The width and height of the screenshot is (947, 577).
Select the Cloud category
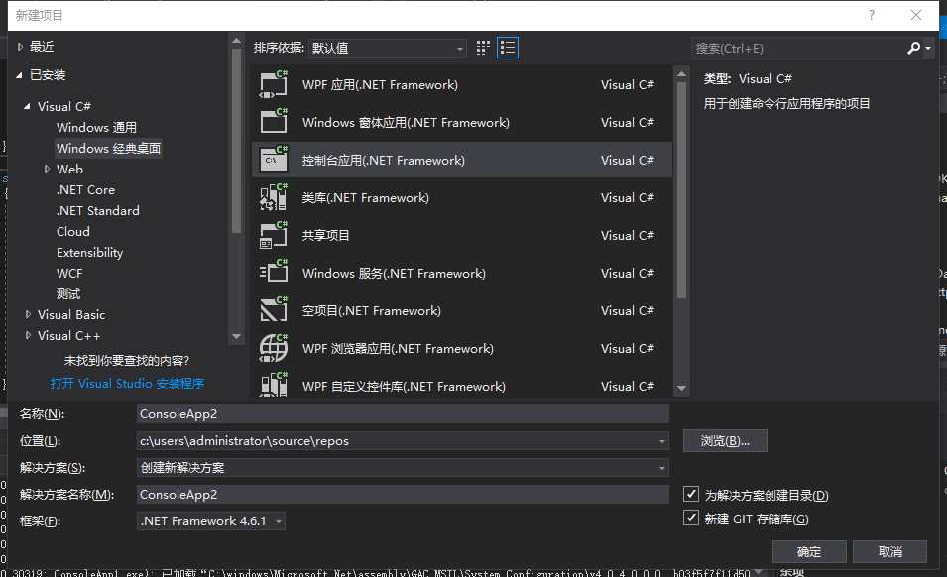point(73,231)
